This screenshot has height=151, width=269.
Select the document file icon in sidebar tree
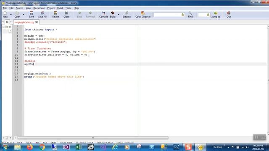(x=10, y=31)
